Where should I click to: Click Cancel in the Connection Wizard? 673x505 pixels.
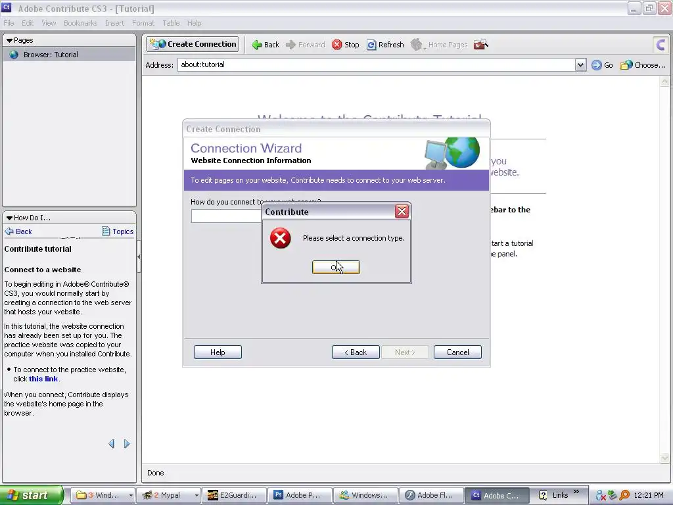tap(457, 352)
